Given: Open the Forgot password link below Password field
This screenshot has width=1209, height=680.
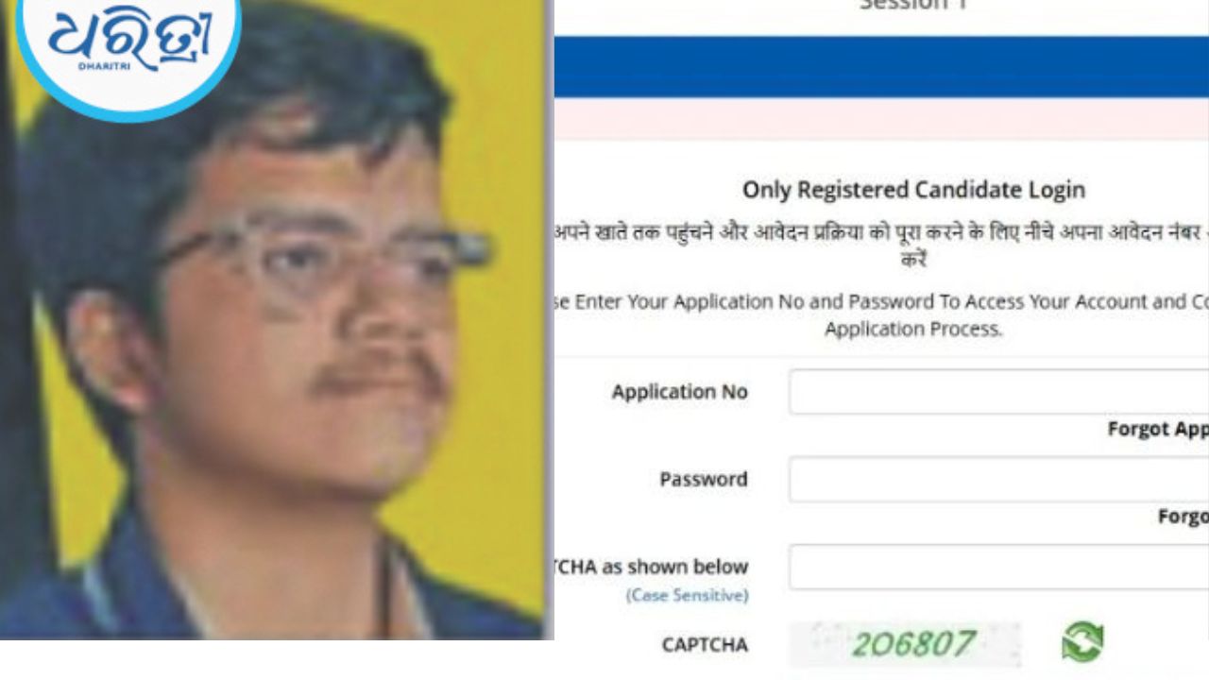Looking at the screenshot, I should (x=1183, y=517).
